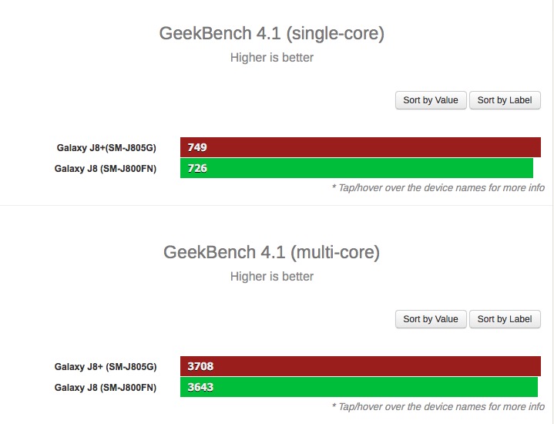Click Sort by Value for single-core chart
This screenshot has height=424, width=554.
(431, 100)
